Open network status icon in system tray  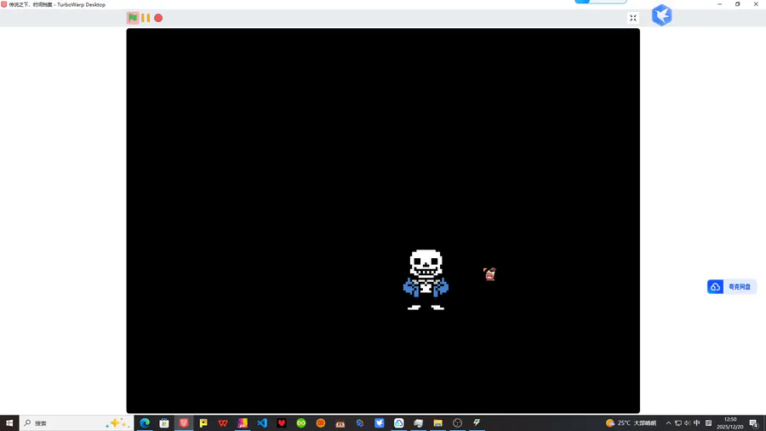tap(678, 423)
